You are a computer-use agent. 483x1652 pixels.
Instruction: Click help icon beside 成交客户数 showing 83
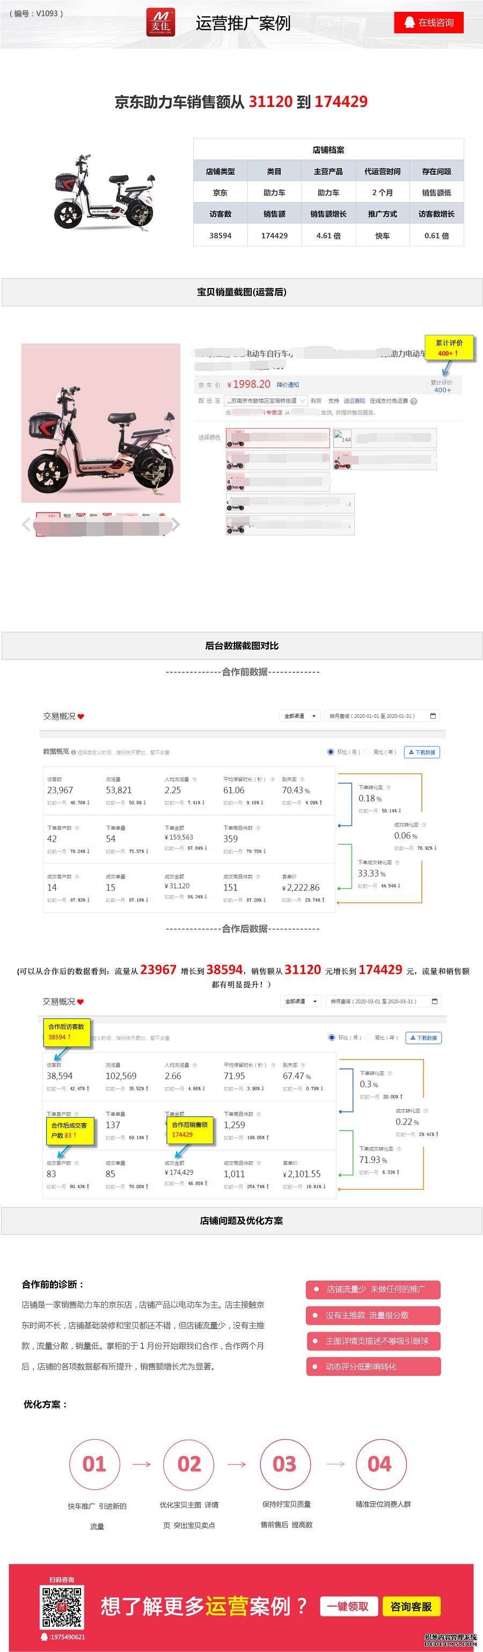pos(77,1162)
